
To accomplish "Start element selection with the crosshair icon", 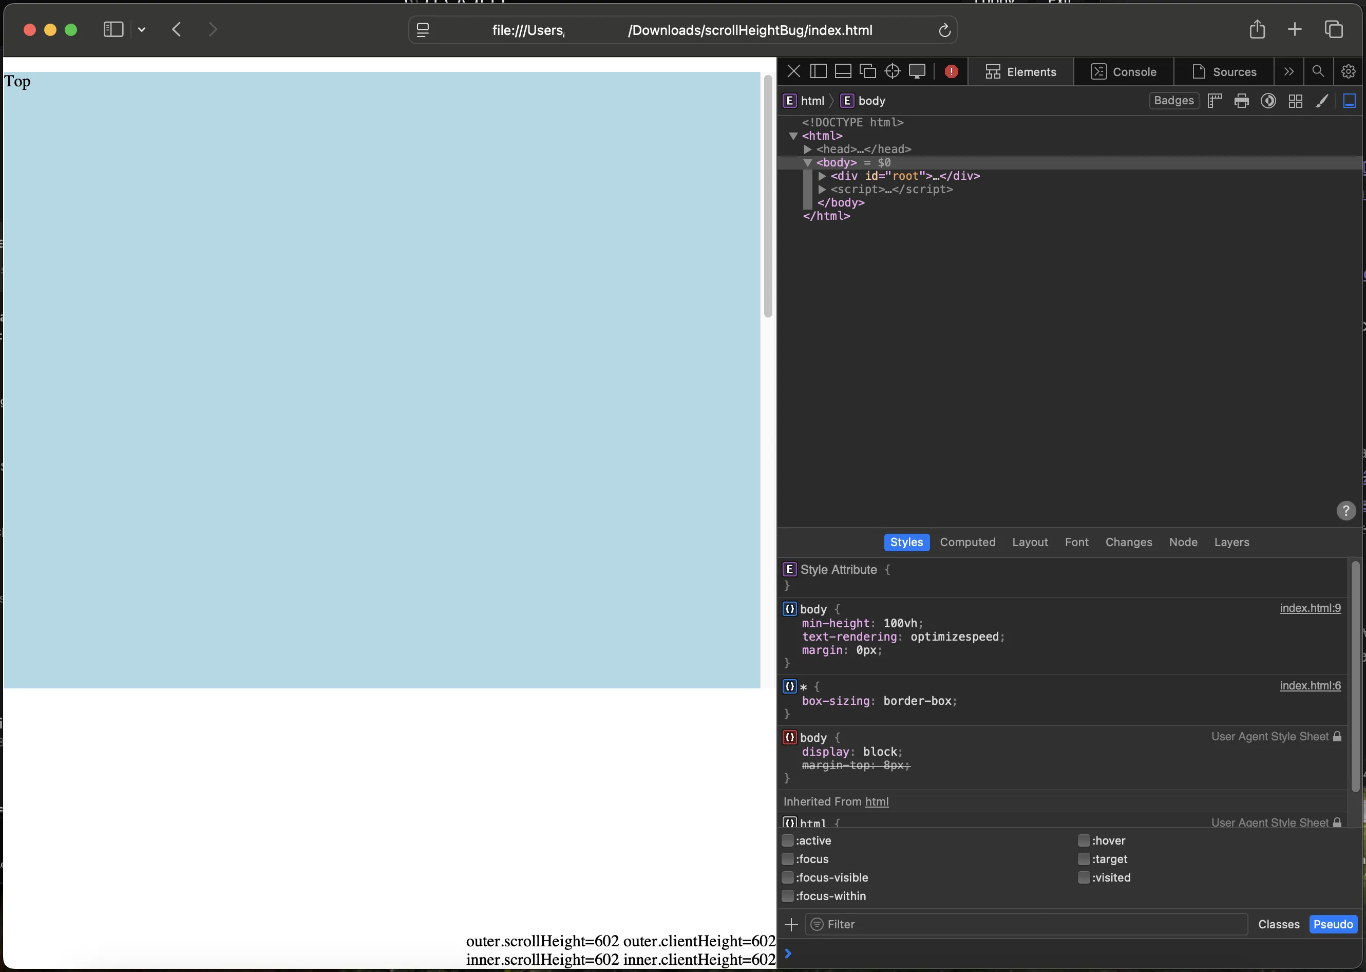I will pos(892,72).
